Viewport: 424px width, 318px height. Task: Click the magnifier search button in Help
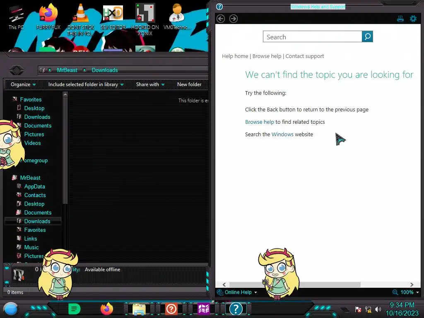point(367,36)
